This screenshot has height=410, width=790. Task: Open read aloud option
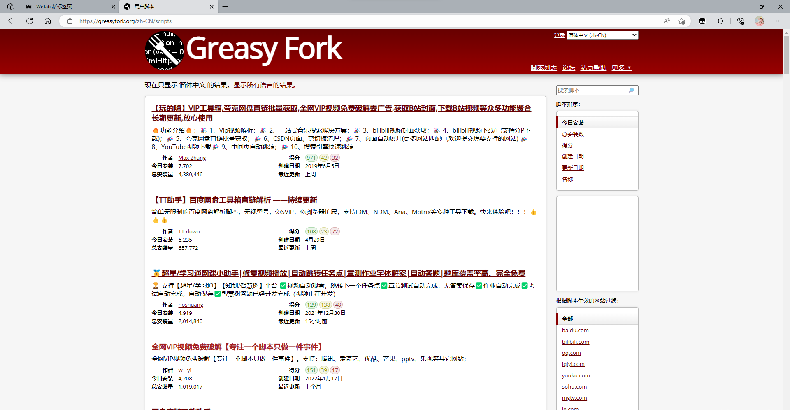[667, 21]
